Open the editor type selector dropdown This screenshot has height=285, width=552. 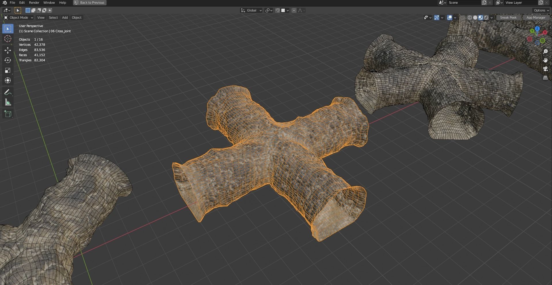click(7, 10)
